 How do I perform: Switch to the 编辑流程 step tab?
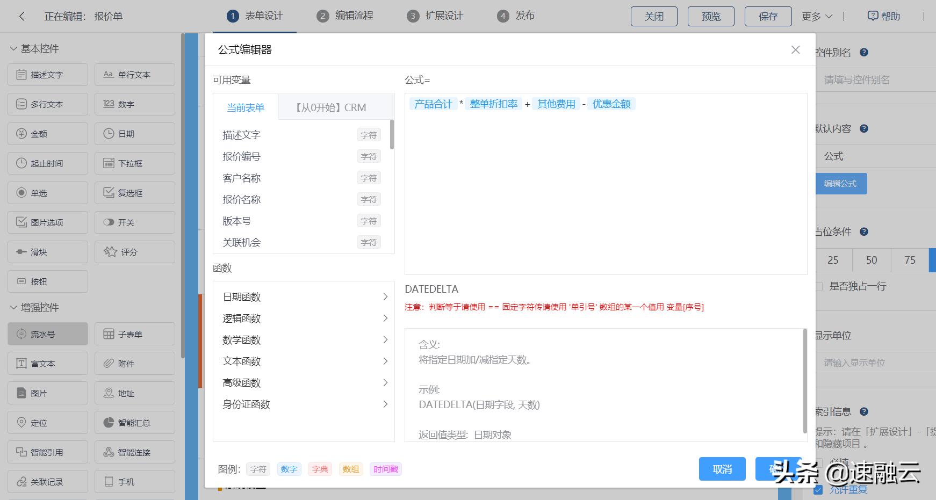[344, 16]
